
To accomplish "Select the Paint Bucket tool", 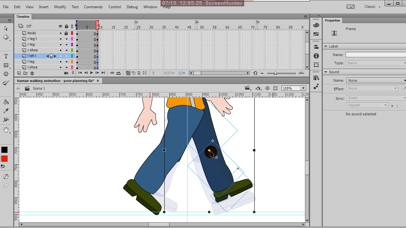I will pos(6,102).
